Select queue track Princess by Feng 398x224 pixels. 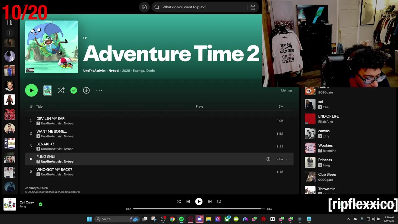click(x=349, y=162)
